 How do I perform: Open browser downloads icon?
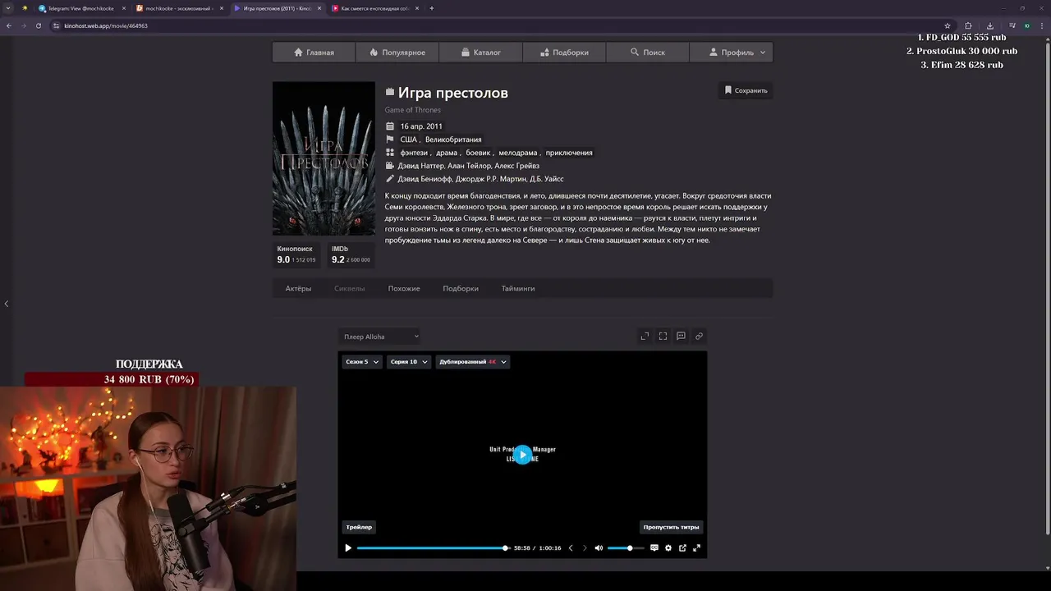989,25
